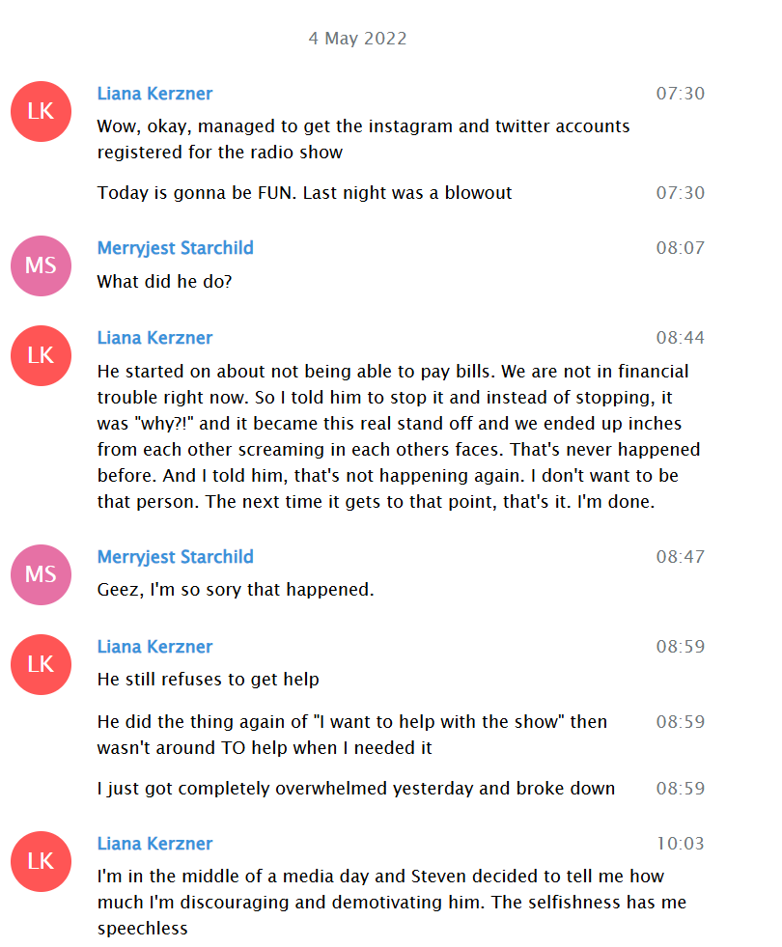Viewport: 782px width, 947px height.
Task: Select the "What did he do?" message
Action: click(x=164, y=282)
